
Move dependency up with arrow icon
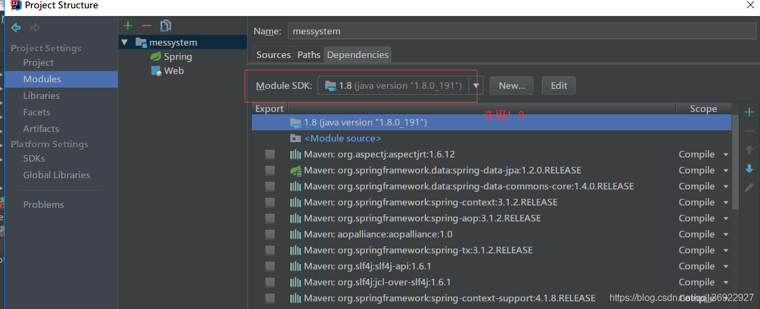pyautogui.click(x=749, y=150)
